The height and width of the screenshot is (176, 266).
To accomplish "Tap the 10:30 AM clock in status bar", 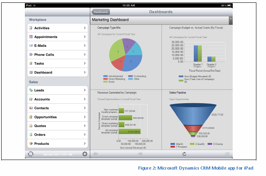I will 129,6.
